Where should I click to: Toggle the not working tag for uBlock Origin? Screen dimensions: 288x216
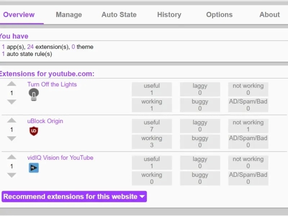[x=248, y=126]
